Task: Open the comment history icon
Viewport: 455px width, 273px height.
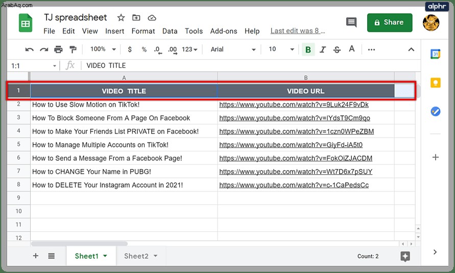Action: pyautogui.click(x=351, y=22)
